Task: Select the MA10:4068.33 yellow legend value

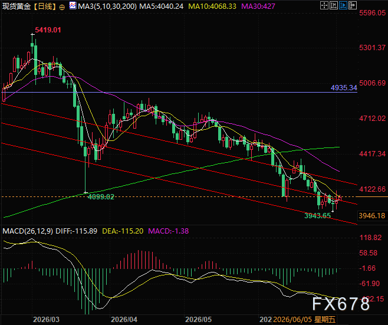Action: click(212, 6)
